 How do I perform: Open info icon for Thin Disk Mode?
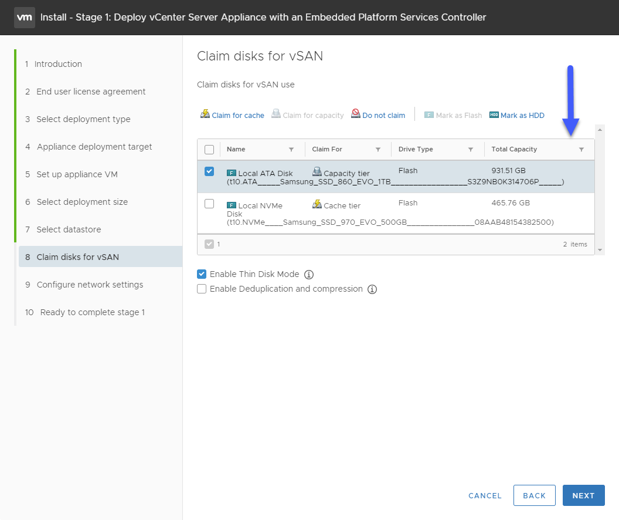point(309,275)
